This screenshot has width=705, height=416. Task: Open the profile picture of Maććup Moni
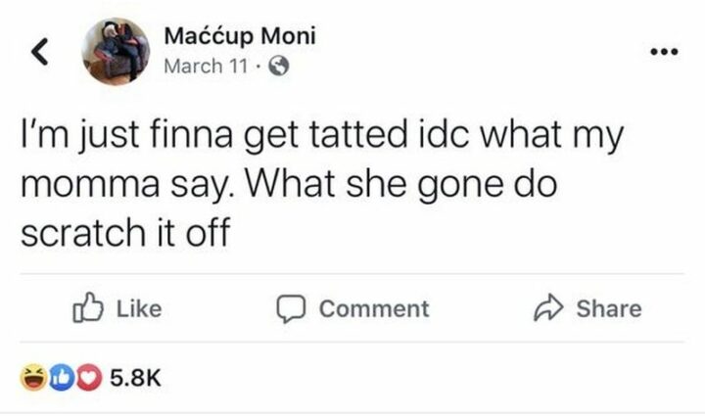point(116,52)
